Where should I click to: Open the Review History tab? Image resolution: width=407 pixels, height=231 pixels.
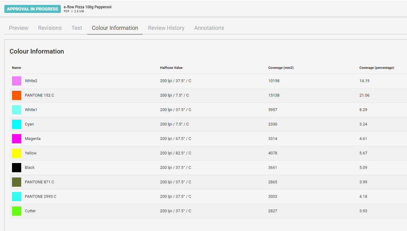(166, 28)
